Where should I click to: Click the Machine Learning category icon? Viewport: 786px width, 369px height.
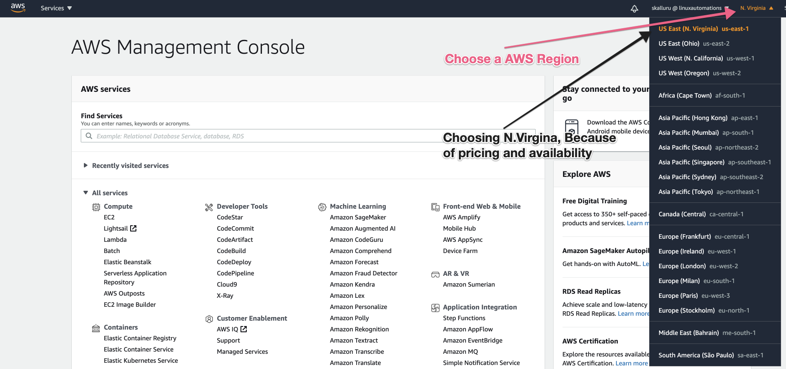click(322, 207)
